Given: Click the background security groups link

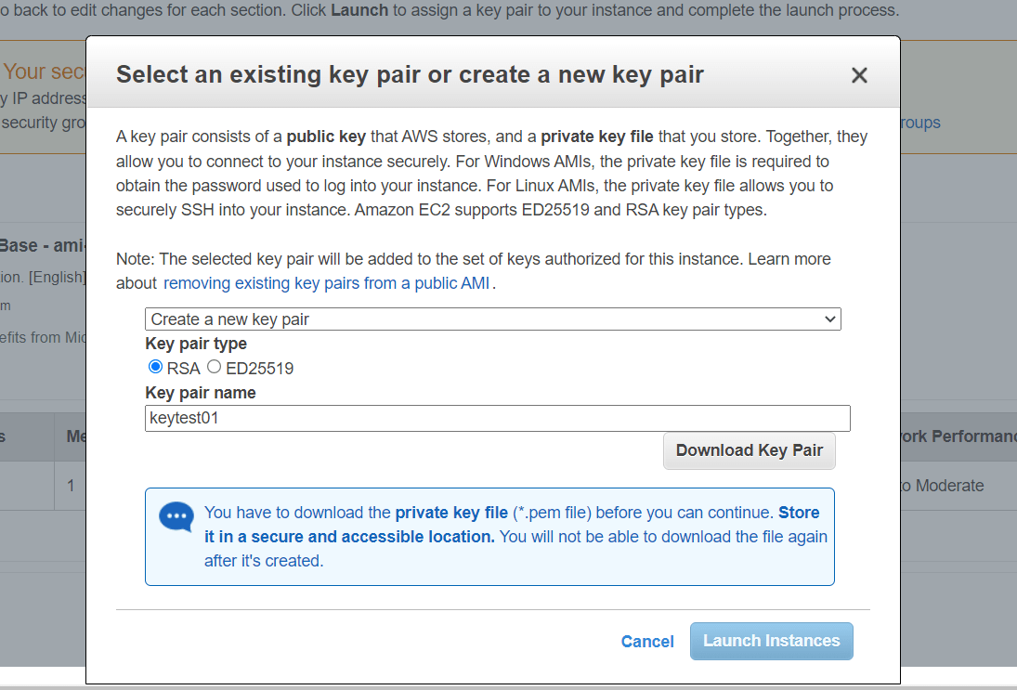Looking at the screenshot, I should (x=920, y=123).
